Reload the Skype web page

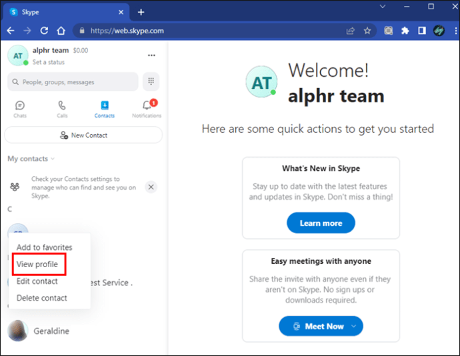click(44, 31)
